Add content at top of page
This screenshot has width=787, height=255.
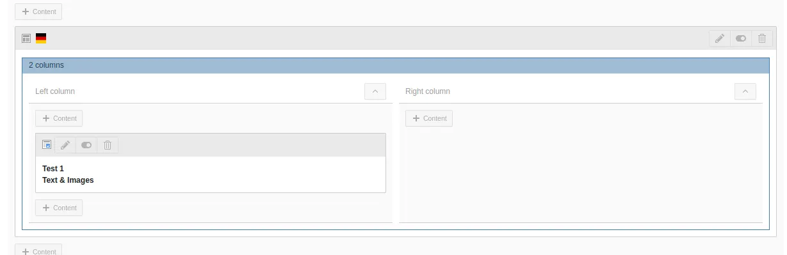(38, 12)
